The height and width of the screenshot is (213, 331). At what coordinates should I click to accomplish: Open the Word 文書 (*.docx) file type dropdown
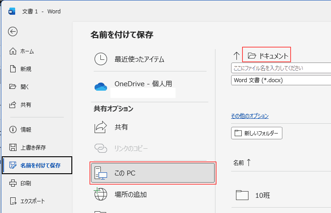(281, 80)
